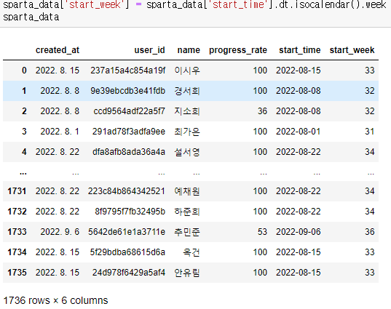
Task: Select the user_id column header
Action: point(149,50)
